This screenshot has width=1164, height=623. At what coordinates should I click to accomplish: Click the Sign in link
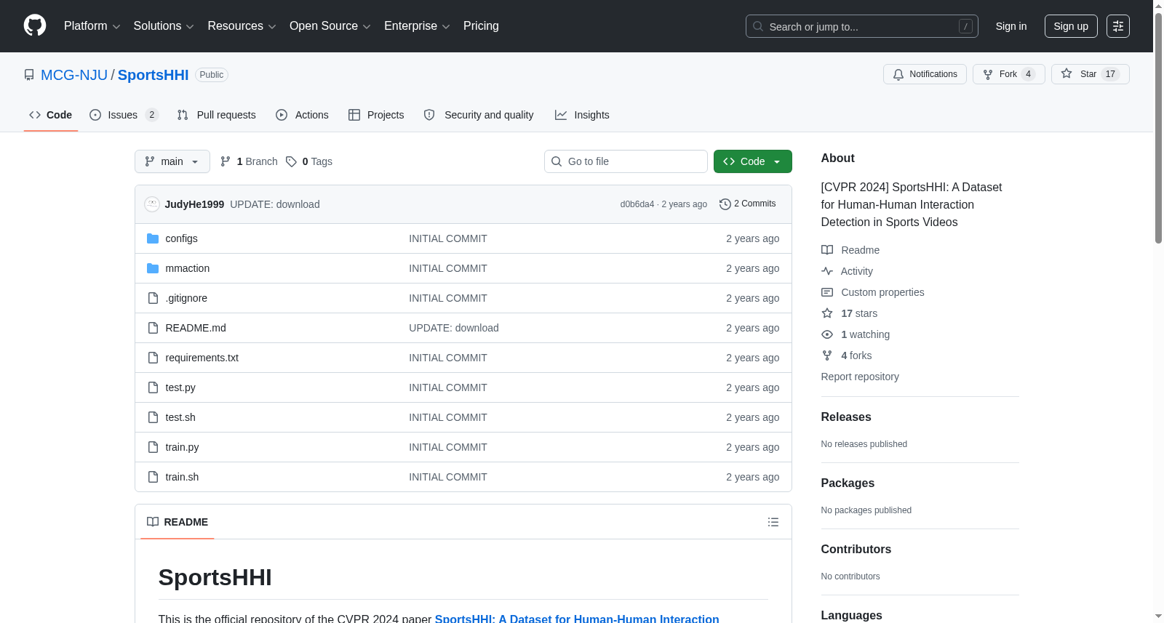[x=1011, y=26]
